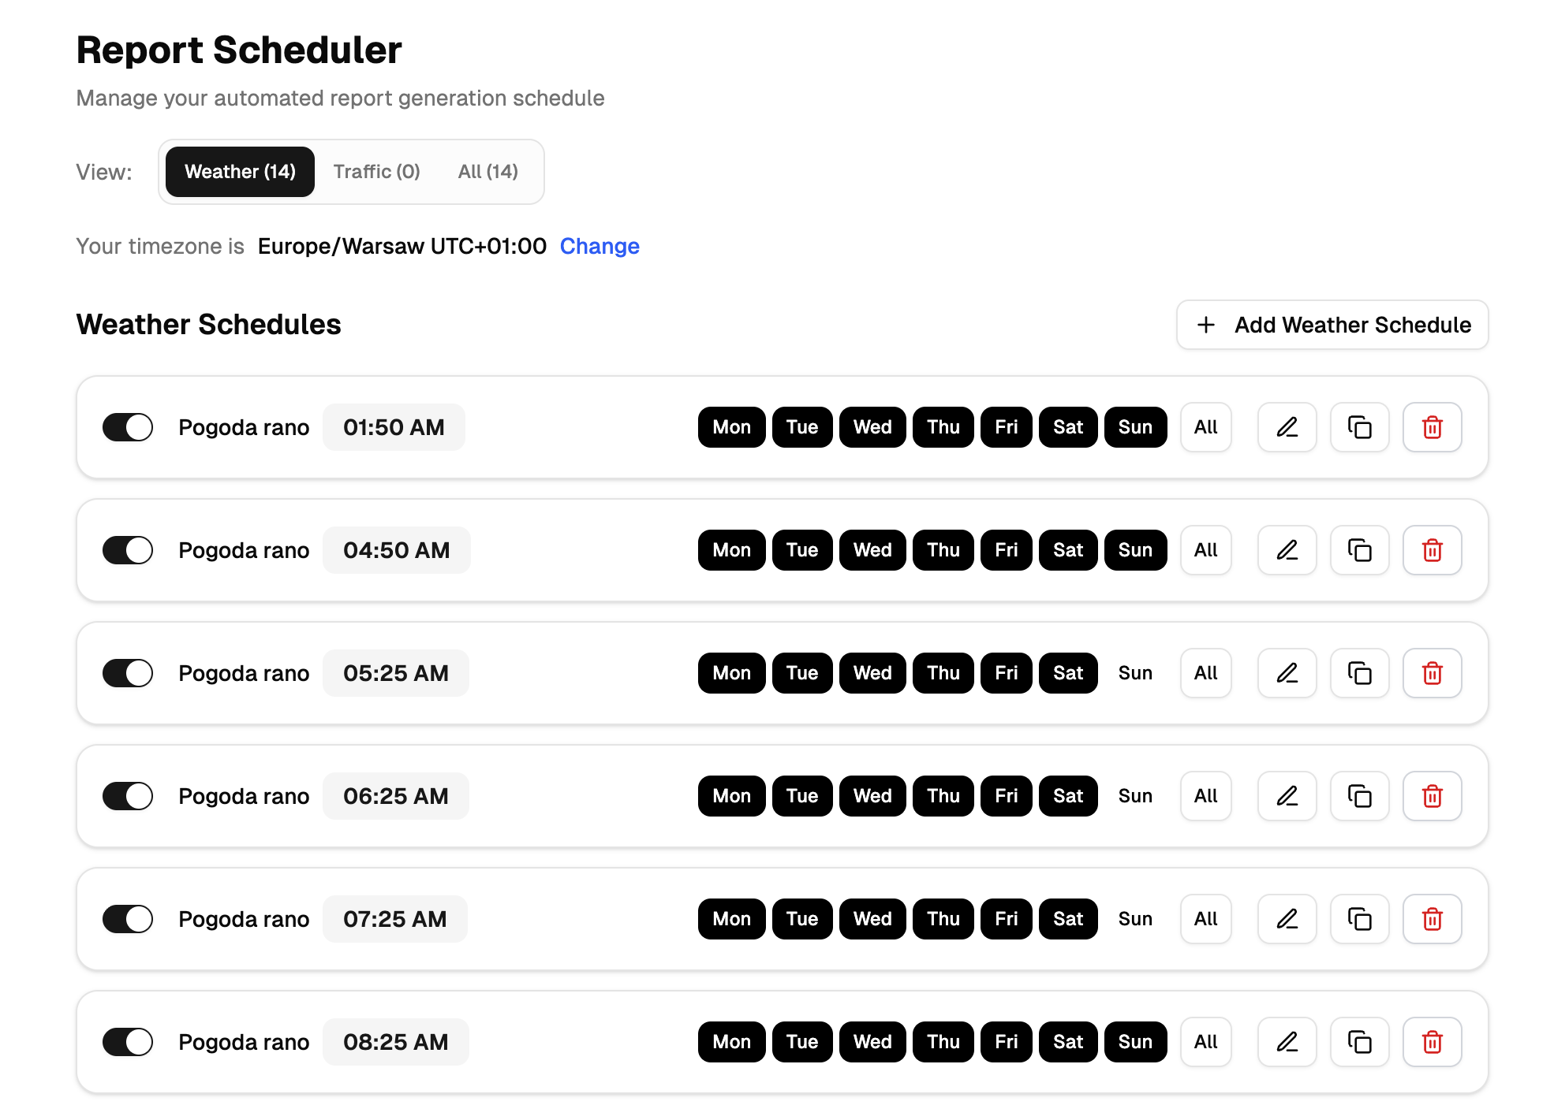Disable the 01:50 AM schedule toggle
The image size is (1554, 1105).
[128, 427]
